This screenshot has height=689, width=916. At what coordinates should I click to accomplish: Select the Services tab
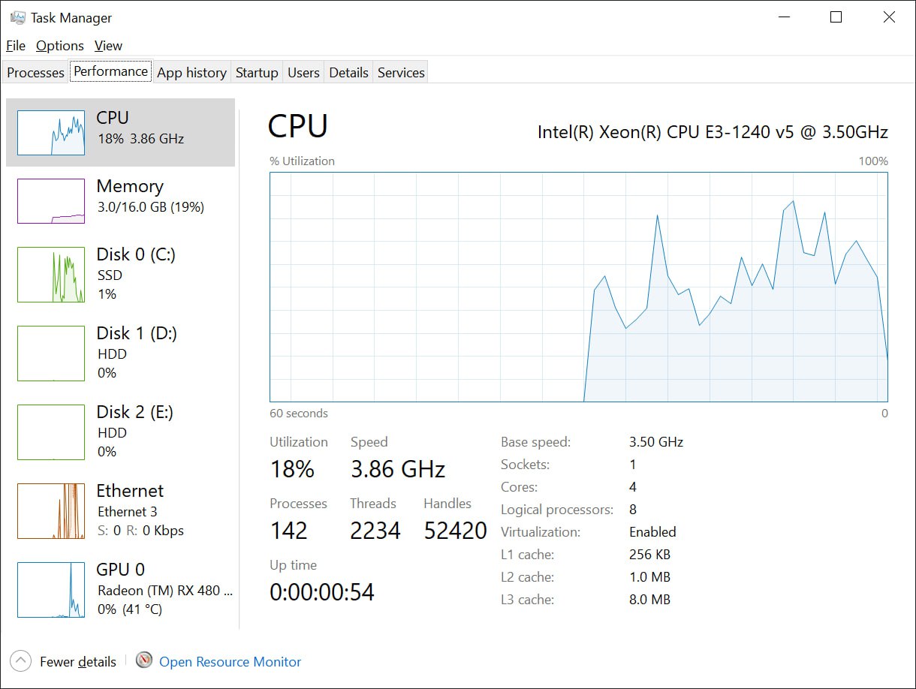(x=401, y=73)
